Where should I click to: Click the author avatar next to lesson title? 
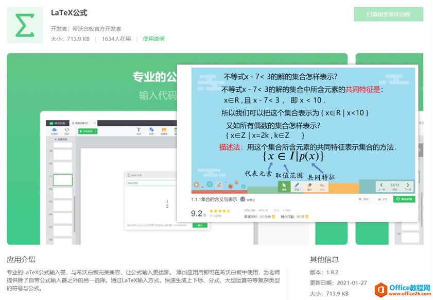(x=243, y=199)
